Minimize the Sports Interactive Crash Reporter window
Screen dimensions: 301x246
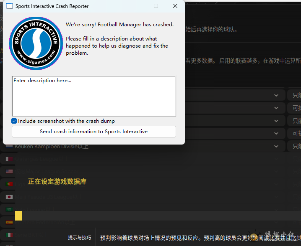[137, 6]
